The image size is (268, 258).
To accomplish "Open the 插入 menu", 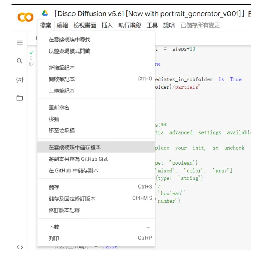I will (x=107, y=25).
